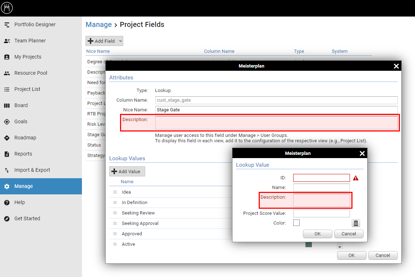Navigate to Roadmap
Screen dimensions: 415x277
25,138
